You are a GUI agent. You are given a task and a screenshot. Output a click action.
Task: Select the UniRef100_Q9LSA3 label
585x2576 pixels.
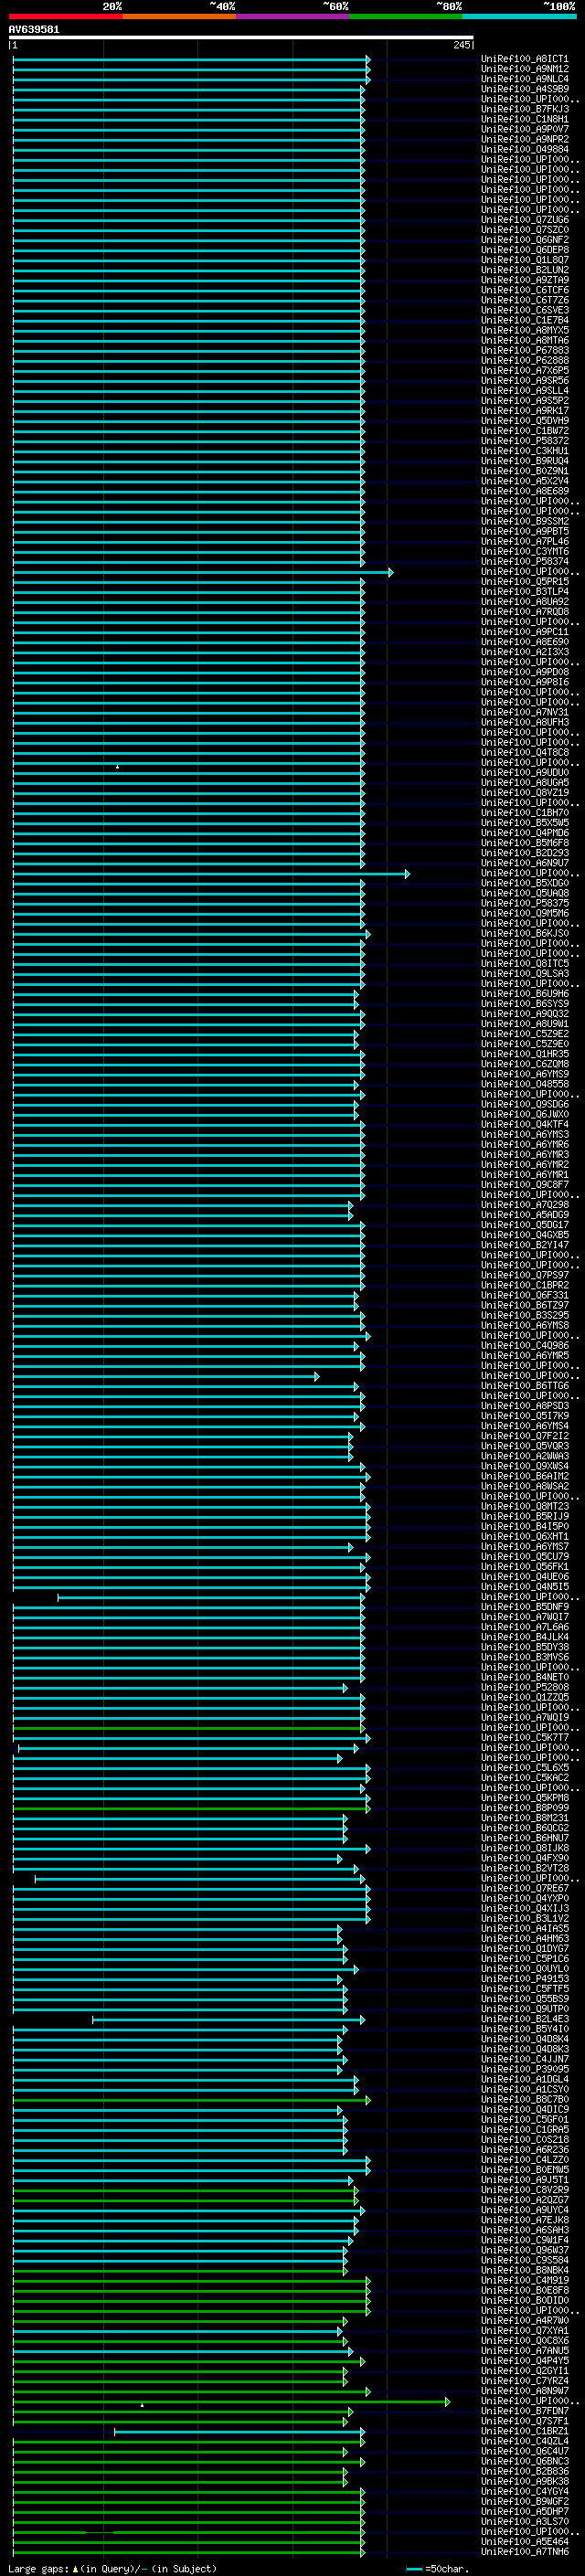pos(525,973)
